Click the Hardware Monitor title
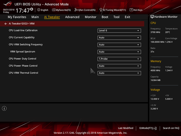Viewport: 181px width, 136px height. (166, 17)
